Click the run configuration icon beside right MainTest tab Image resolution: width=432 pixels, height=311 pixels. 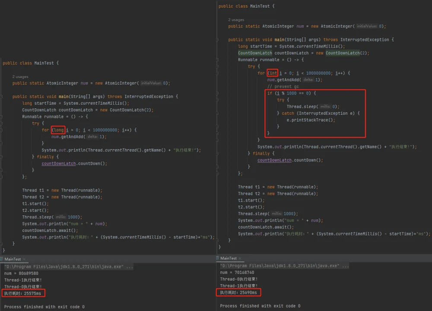pos(218,258)
